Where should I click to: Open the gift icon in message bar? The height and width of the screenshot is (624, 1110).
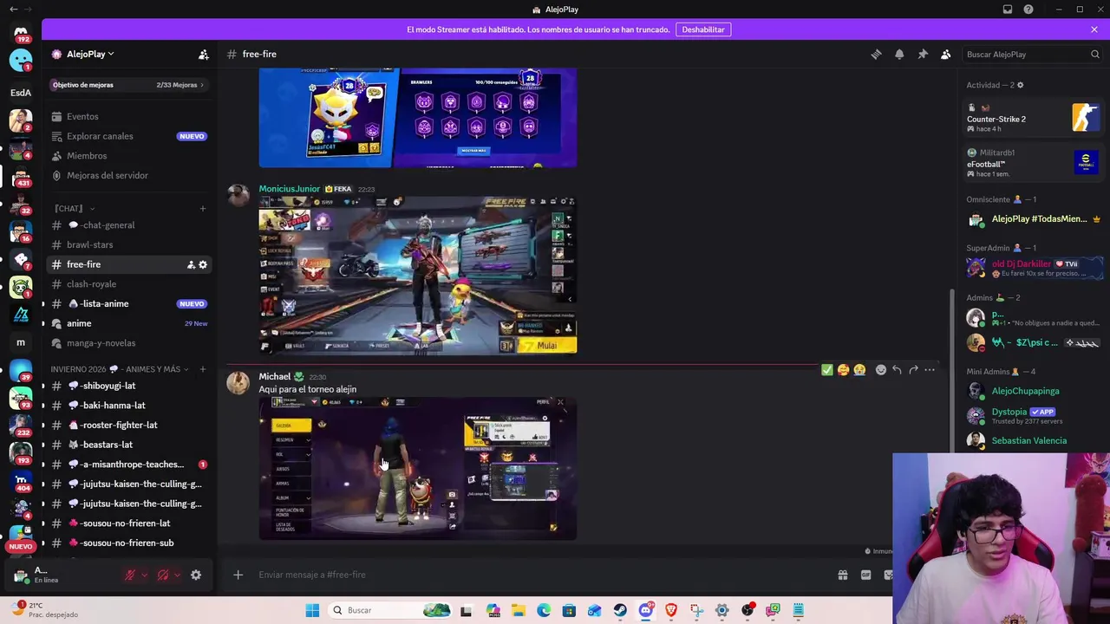pos(842,575)
